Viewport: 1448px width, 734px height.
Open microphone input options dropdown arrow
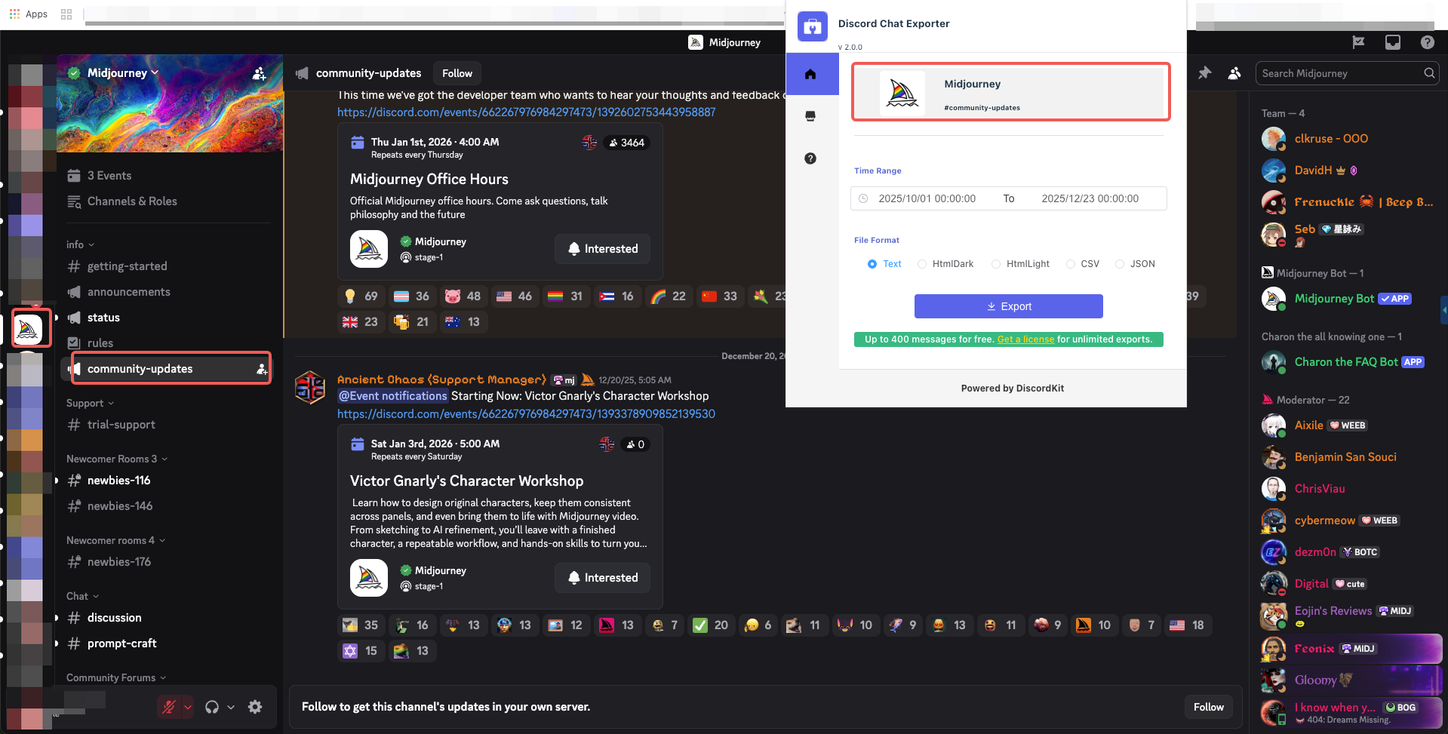[188, 707]
